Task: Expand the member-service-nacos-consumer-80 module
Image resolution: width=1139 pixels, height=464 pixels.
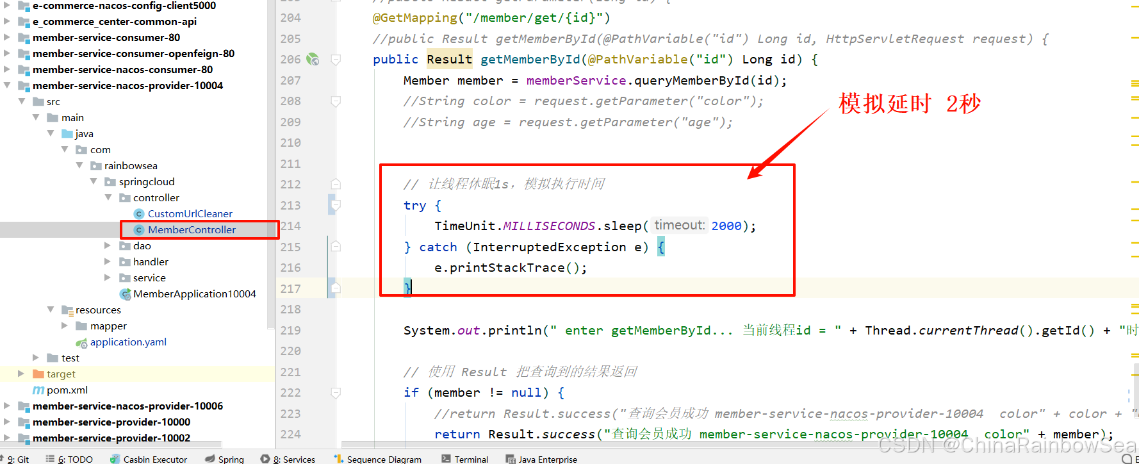Action: [x=7, y=69]
